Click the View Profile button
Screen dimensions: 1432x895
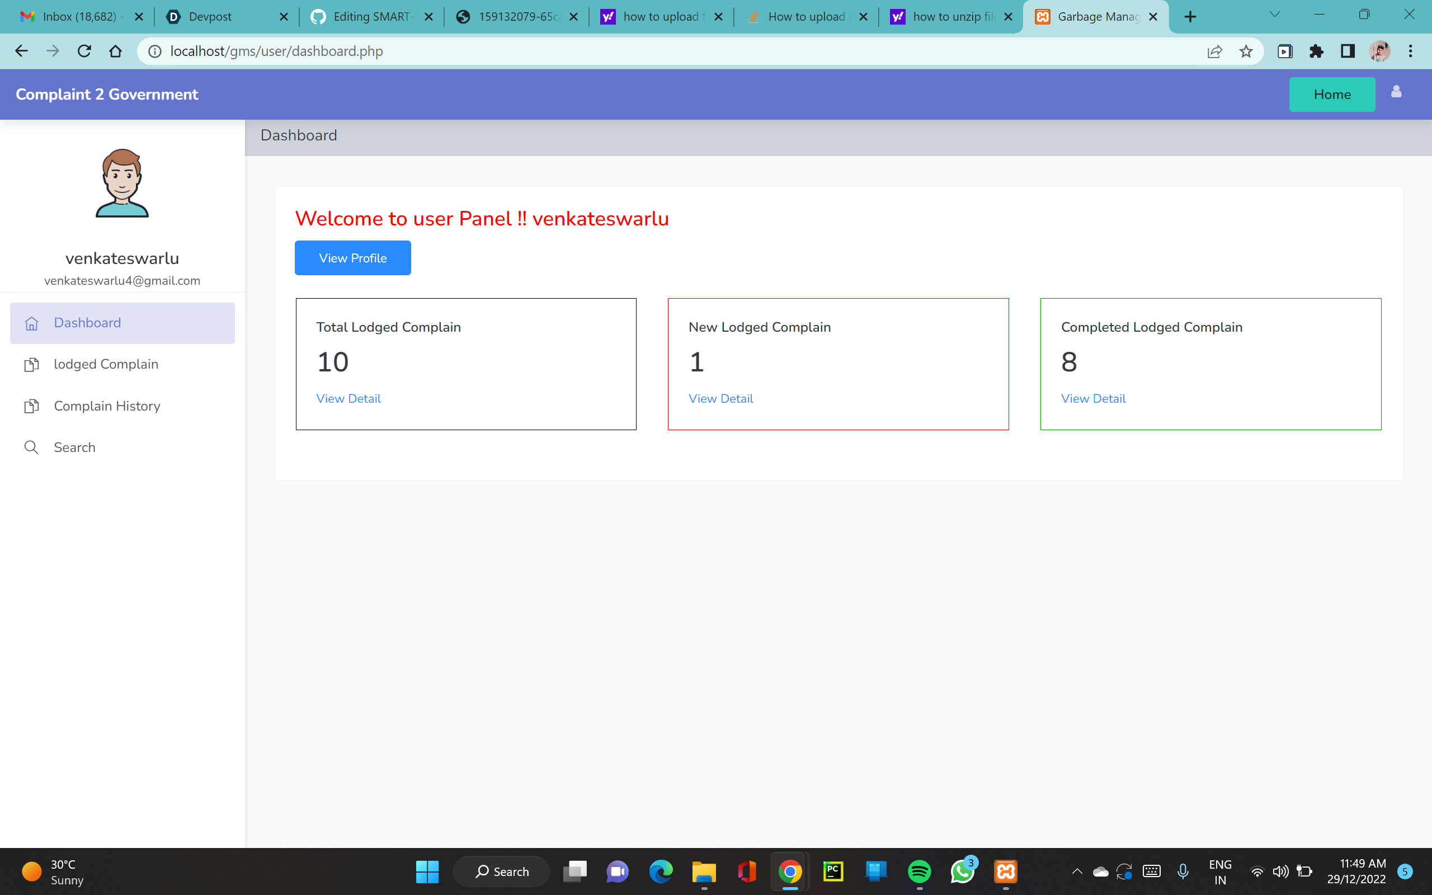(x=352, y=257)
